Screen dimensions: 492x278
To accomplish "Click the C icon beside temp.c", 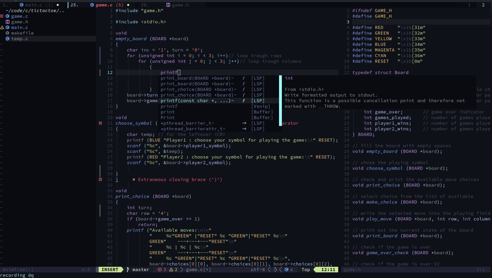I will pyautogui.click(x=8, y=39).
